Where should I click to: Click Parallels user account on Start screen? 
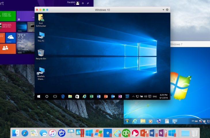click(x=73, y=3)
